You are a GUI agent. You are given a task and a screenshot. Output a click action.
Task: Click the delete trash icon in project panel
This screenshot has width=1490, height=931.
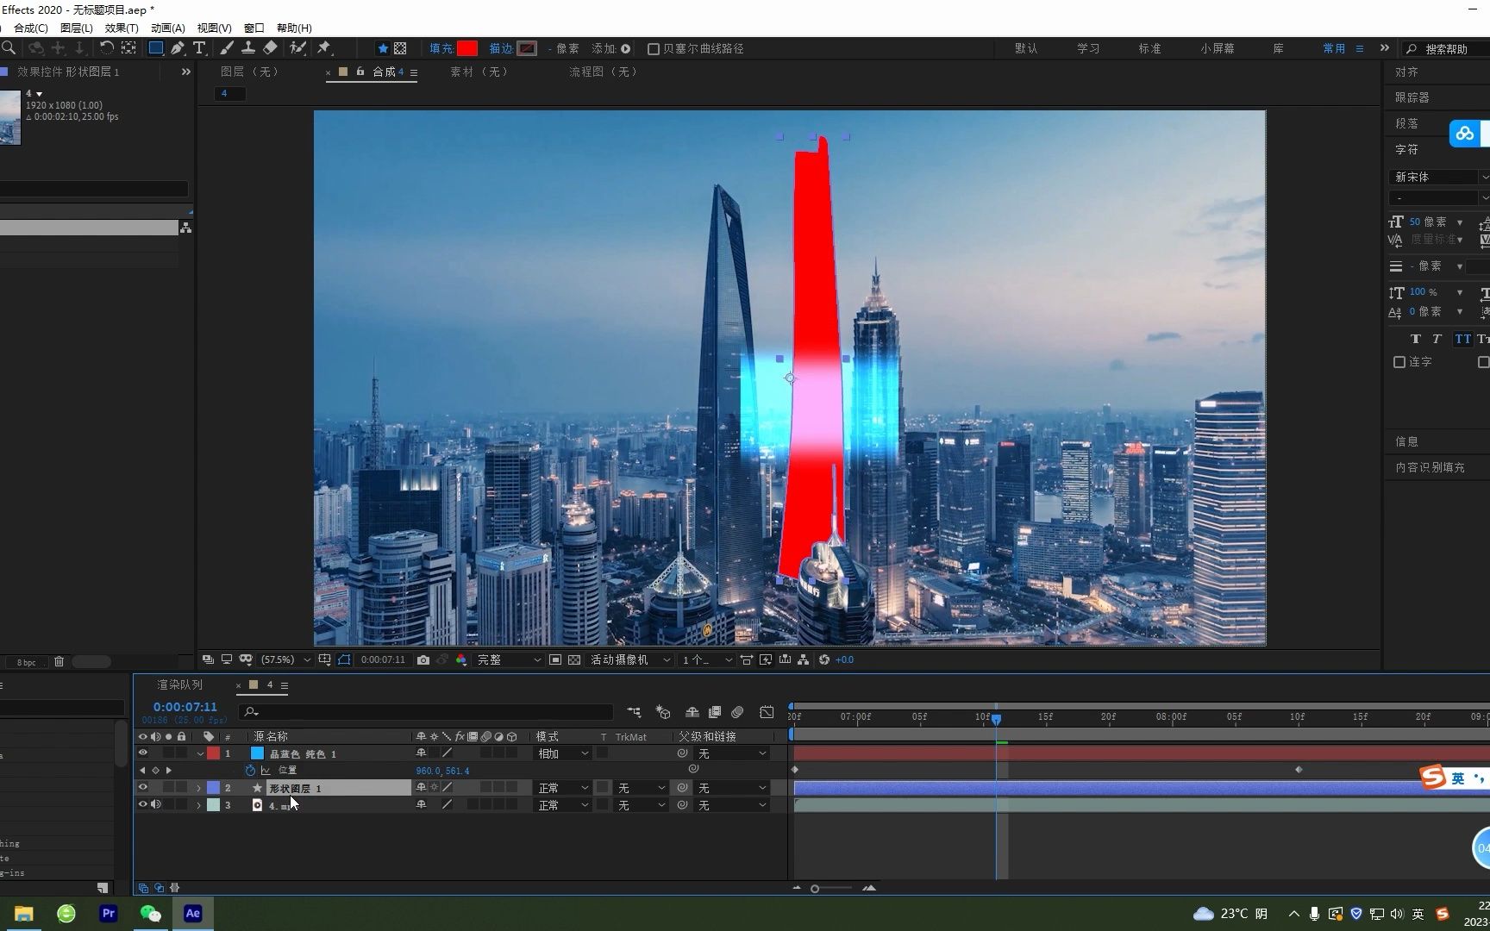59,662
